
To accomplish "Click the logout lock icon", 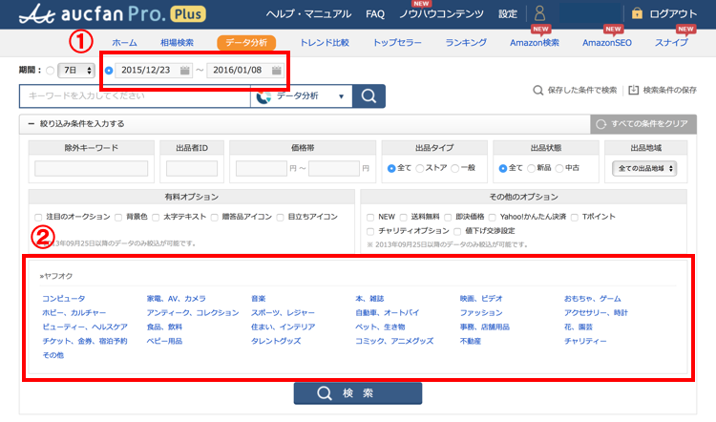I will (x=637, y=14).
